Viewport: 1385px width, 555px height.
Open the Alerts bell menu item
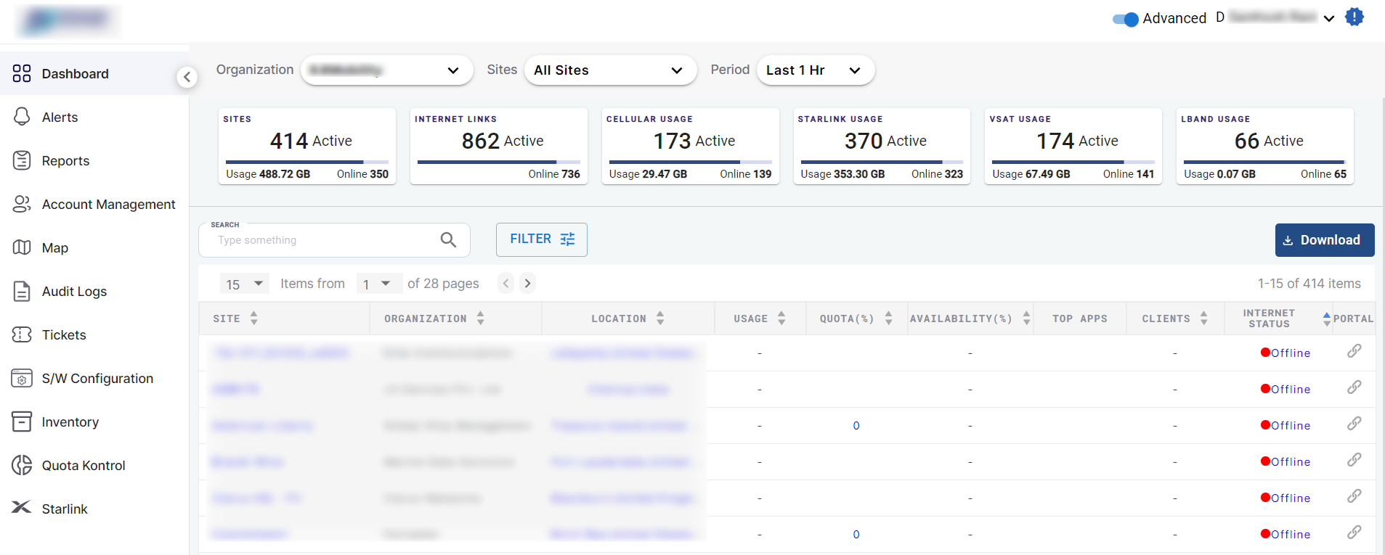(x=60, y=117)
